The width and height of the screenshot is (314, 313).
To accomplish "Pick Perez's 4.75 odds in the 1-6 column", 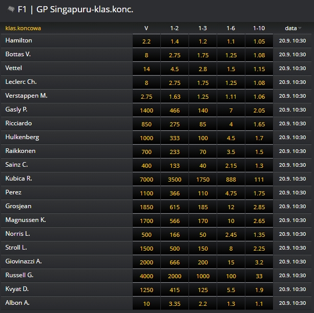I will 231,193.
